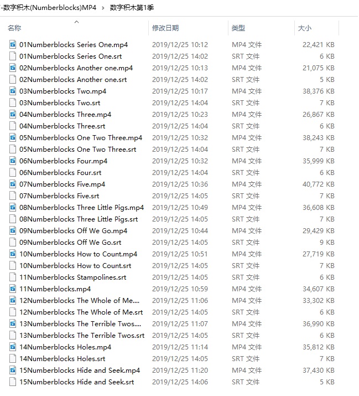Sort the list by 类型 column
This screenshot has height=396, width=359.
238,28
